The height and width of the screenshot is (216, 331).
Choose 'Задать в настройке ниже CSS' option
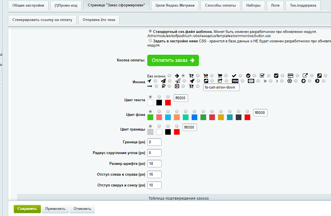[x=150, y=41]
